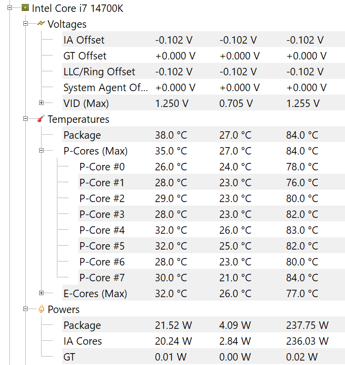Expand the VID (Max) entry
The width and height of the screenshot is (345, 365).
point(41,103)
